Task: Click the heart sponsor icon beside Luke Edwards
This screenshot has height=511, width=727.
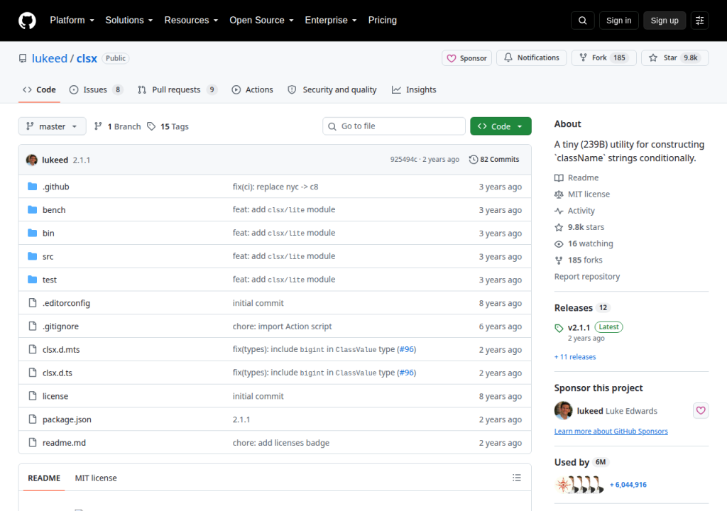Action: (x=701, y=410)
